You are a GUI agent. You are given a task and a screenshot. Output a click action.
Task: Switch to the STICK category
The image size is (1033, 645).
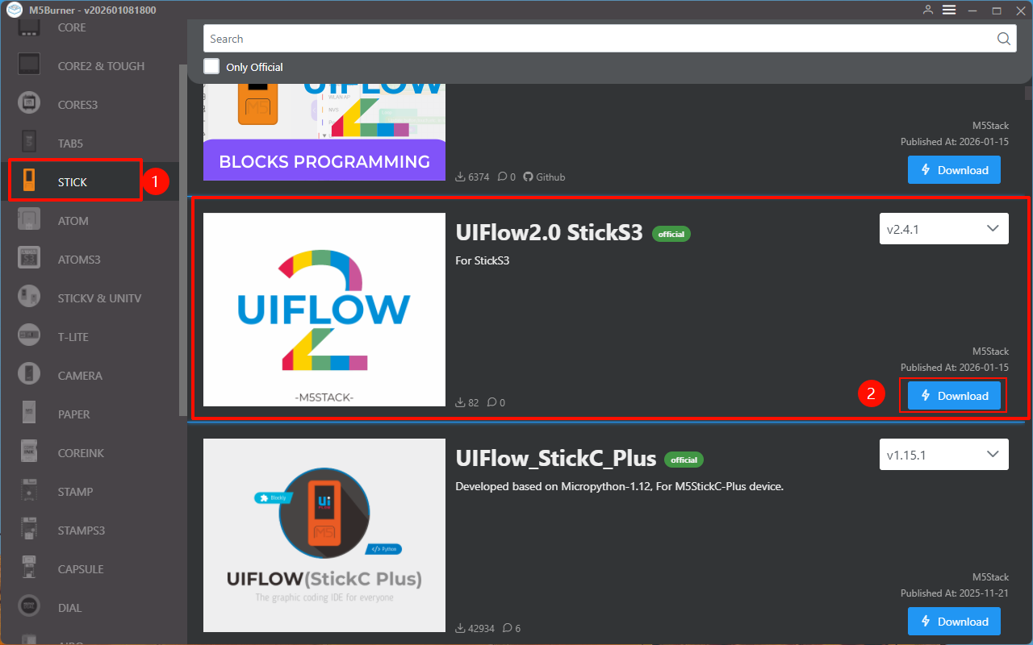coord(73,182)
